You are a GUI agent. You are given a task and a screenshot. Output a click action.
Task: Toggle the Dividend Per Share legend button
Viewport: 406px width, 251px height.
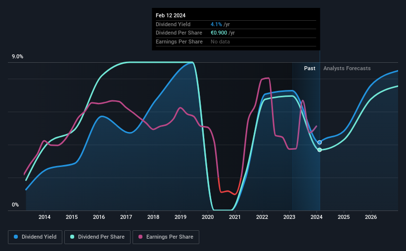(97, 237)
